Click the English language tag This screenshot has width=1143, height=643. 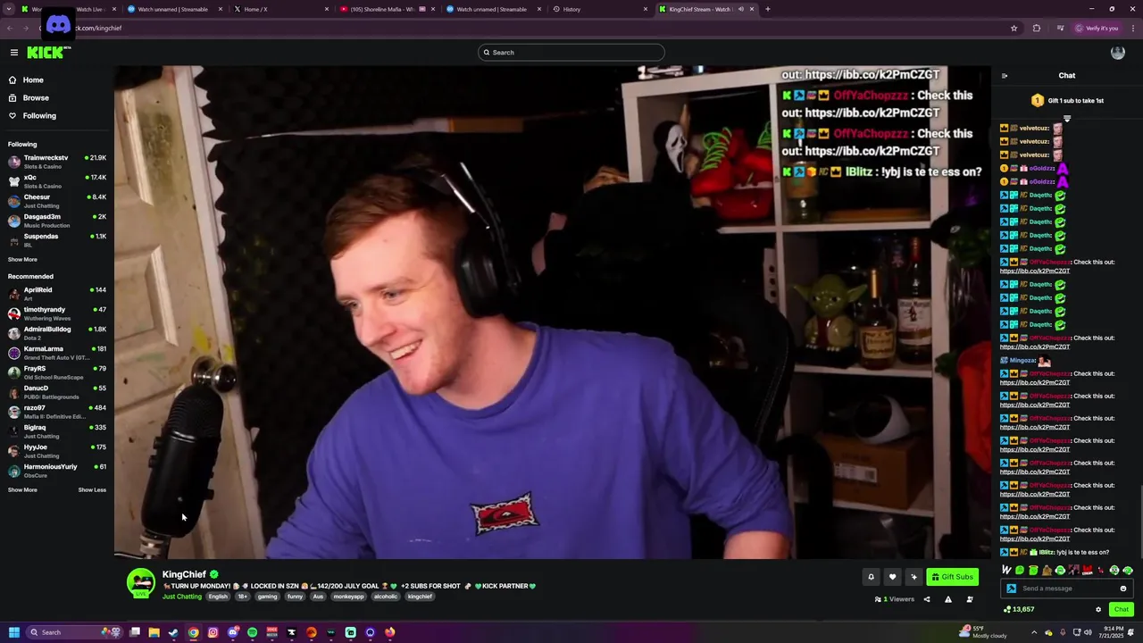click(x=218, y=597)
